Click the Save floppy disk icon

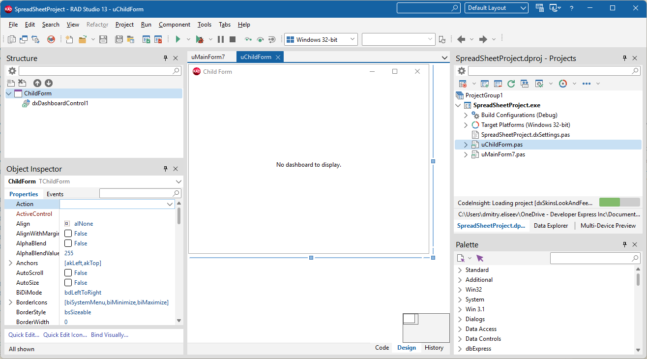[103, 39]
